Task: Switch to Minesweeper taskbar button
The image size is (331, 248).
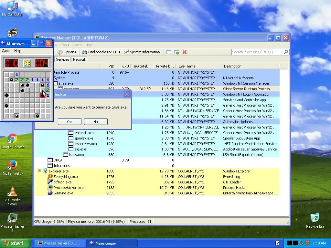Action: (112, 243)
